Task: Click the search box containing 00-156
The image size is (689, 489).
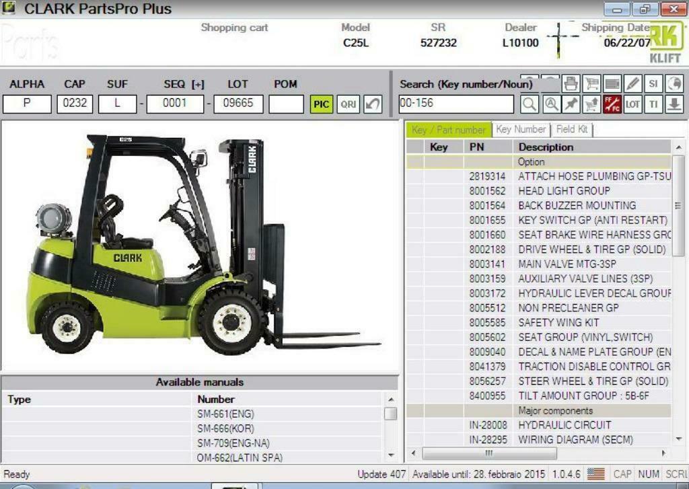Action: (x=456, y=104)
